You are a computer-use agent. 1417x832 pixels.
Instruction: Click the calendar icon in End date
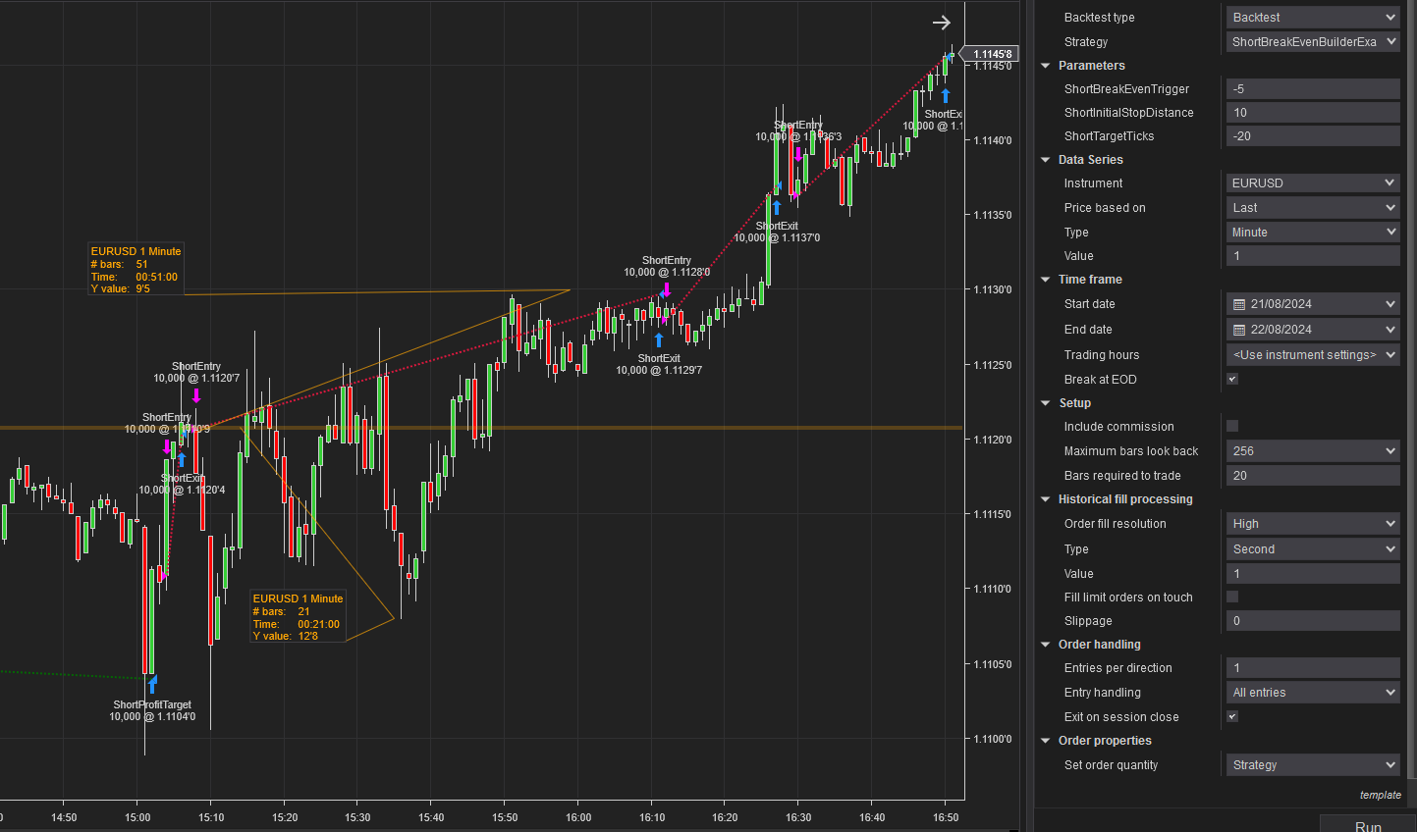(x=1239, y=330)
